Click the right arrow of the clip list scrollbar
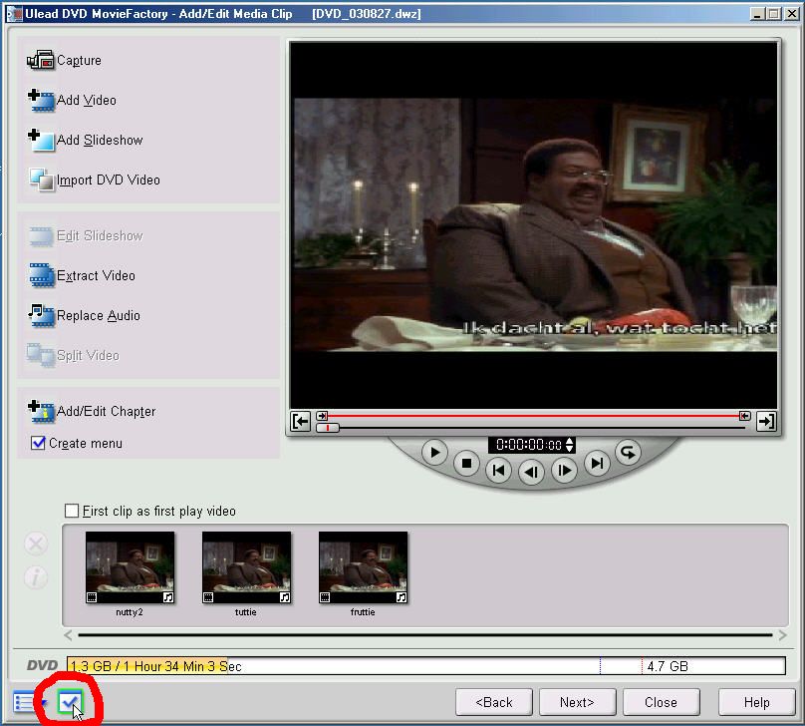 782,635
